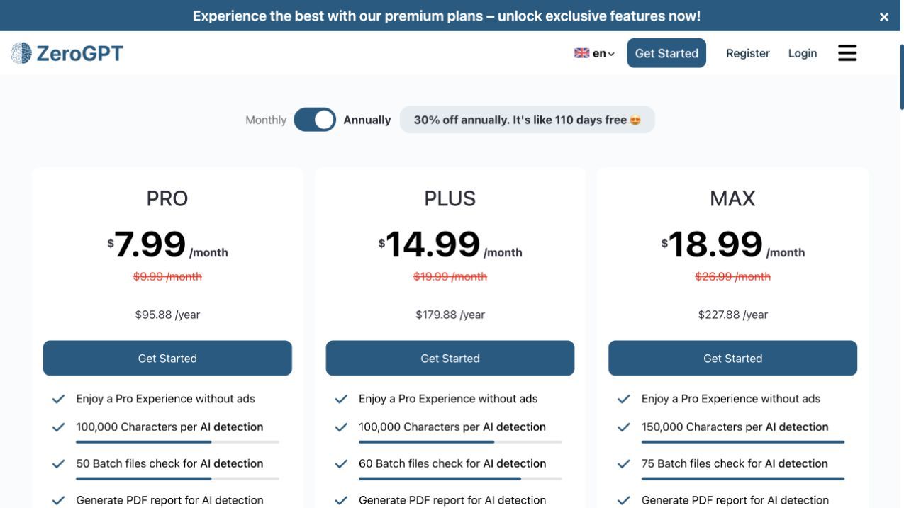Click checkmark beside MAX 75 Batch files
Viewport: 904px width, 508px height.
tap(624, 464)
